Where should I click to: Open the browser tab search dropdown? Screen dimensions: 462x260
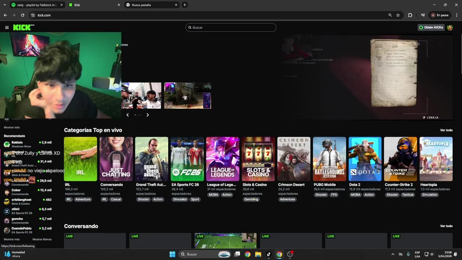pyautogui.click(x=5, y=5)
